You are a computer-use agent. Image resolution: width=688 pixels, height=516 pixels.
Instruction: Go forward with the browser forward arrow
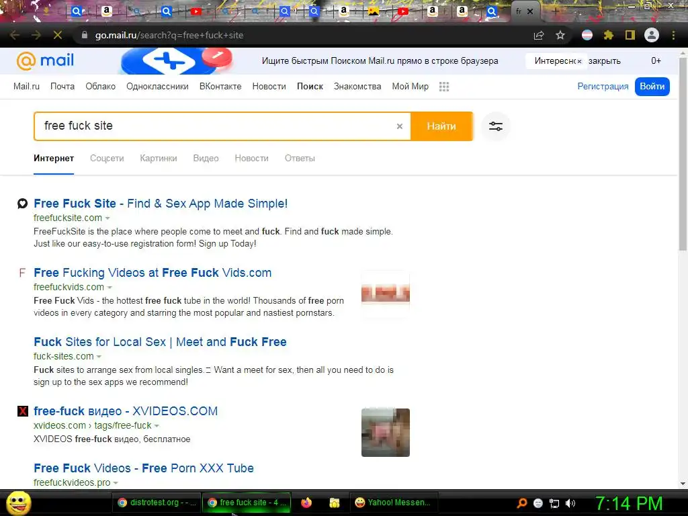click(x=36, y=35)
